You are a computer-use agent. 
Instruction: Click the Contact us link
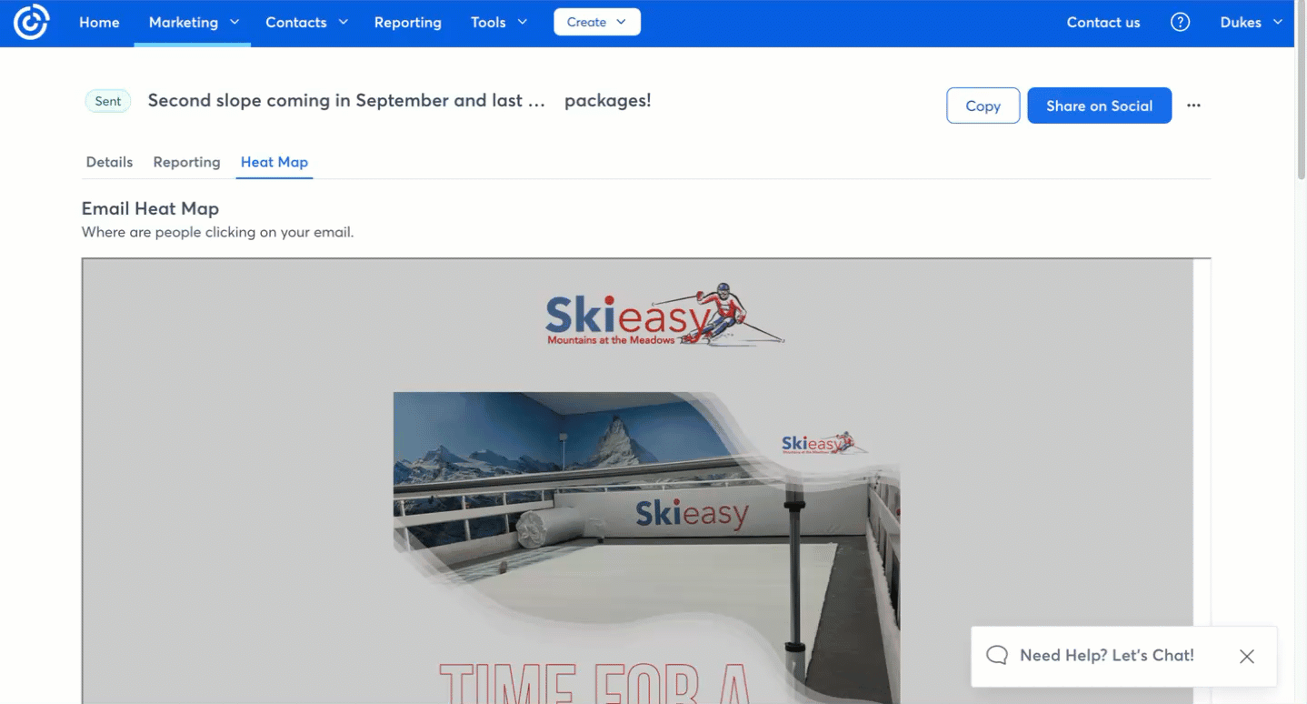1102,23
